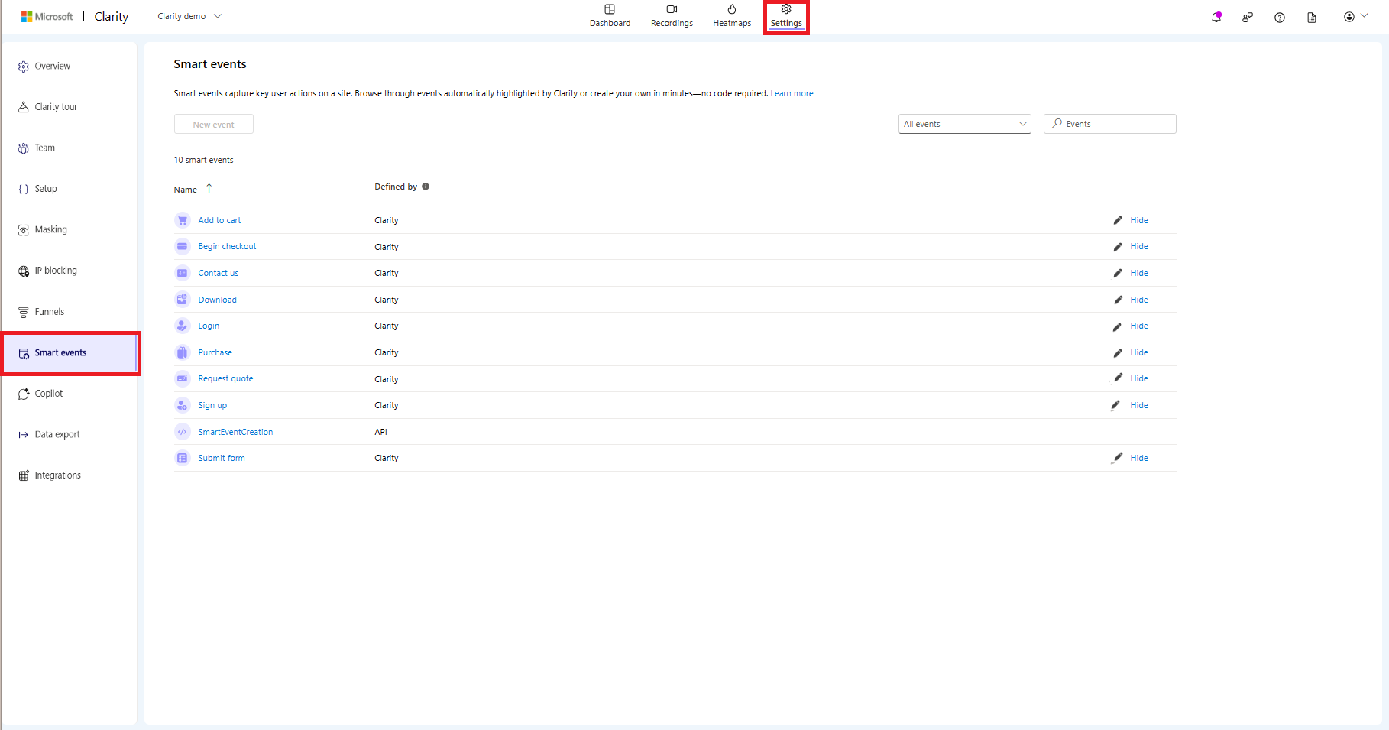Open the Add to cart event link
The height and width of the screenshot is (730, 1389).
point(219,220)
